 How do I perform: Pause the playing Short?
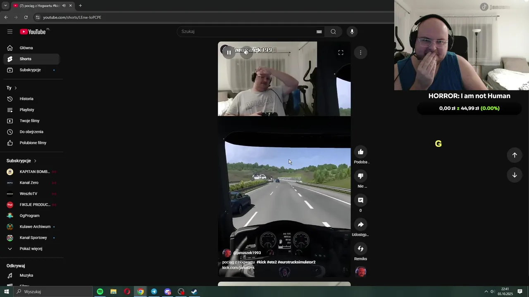point(229,52)
